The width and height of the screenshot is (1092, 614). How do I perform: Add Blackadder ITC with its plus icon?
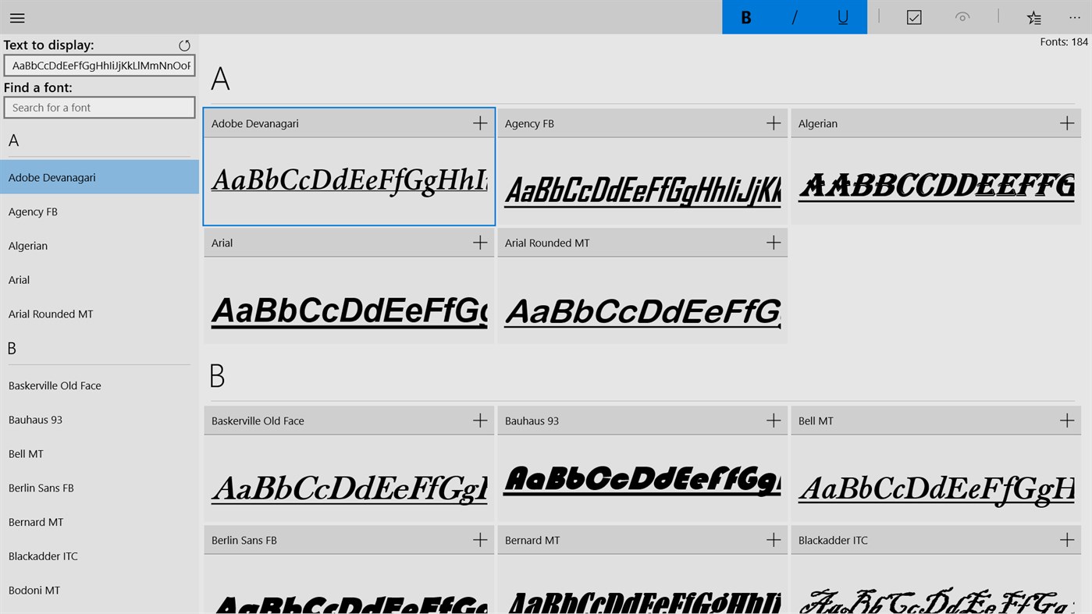tap(1067, 540)
